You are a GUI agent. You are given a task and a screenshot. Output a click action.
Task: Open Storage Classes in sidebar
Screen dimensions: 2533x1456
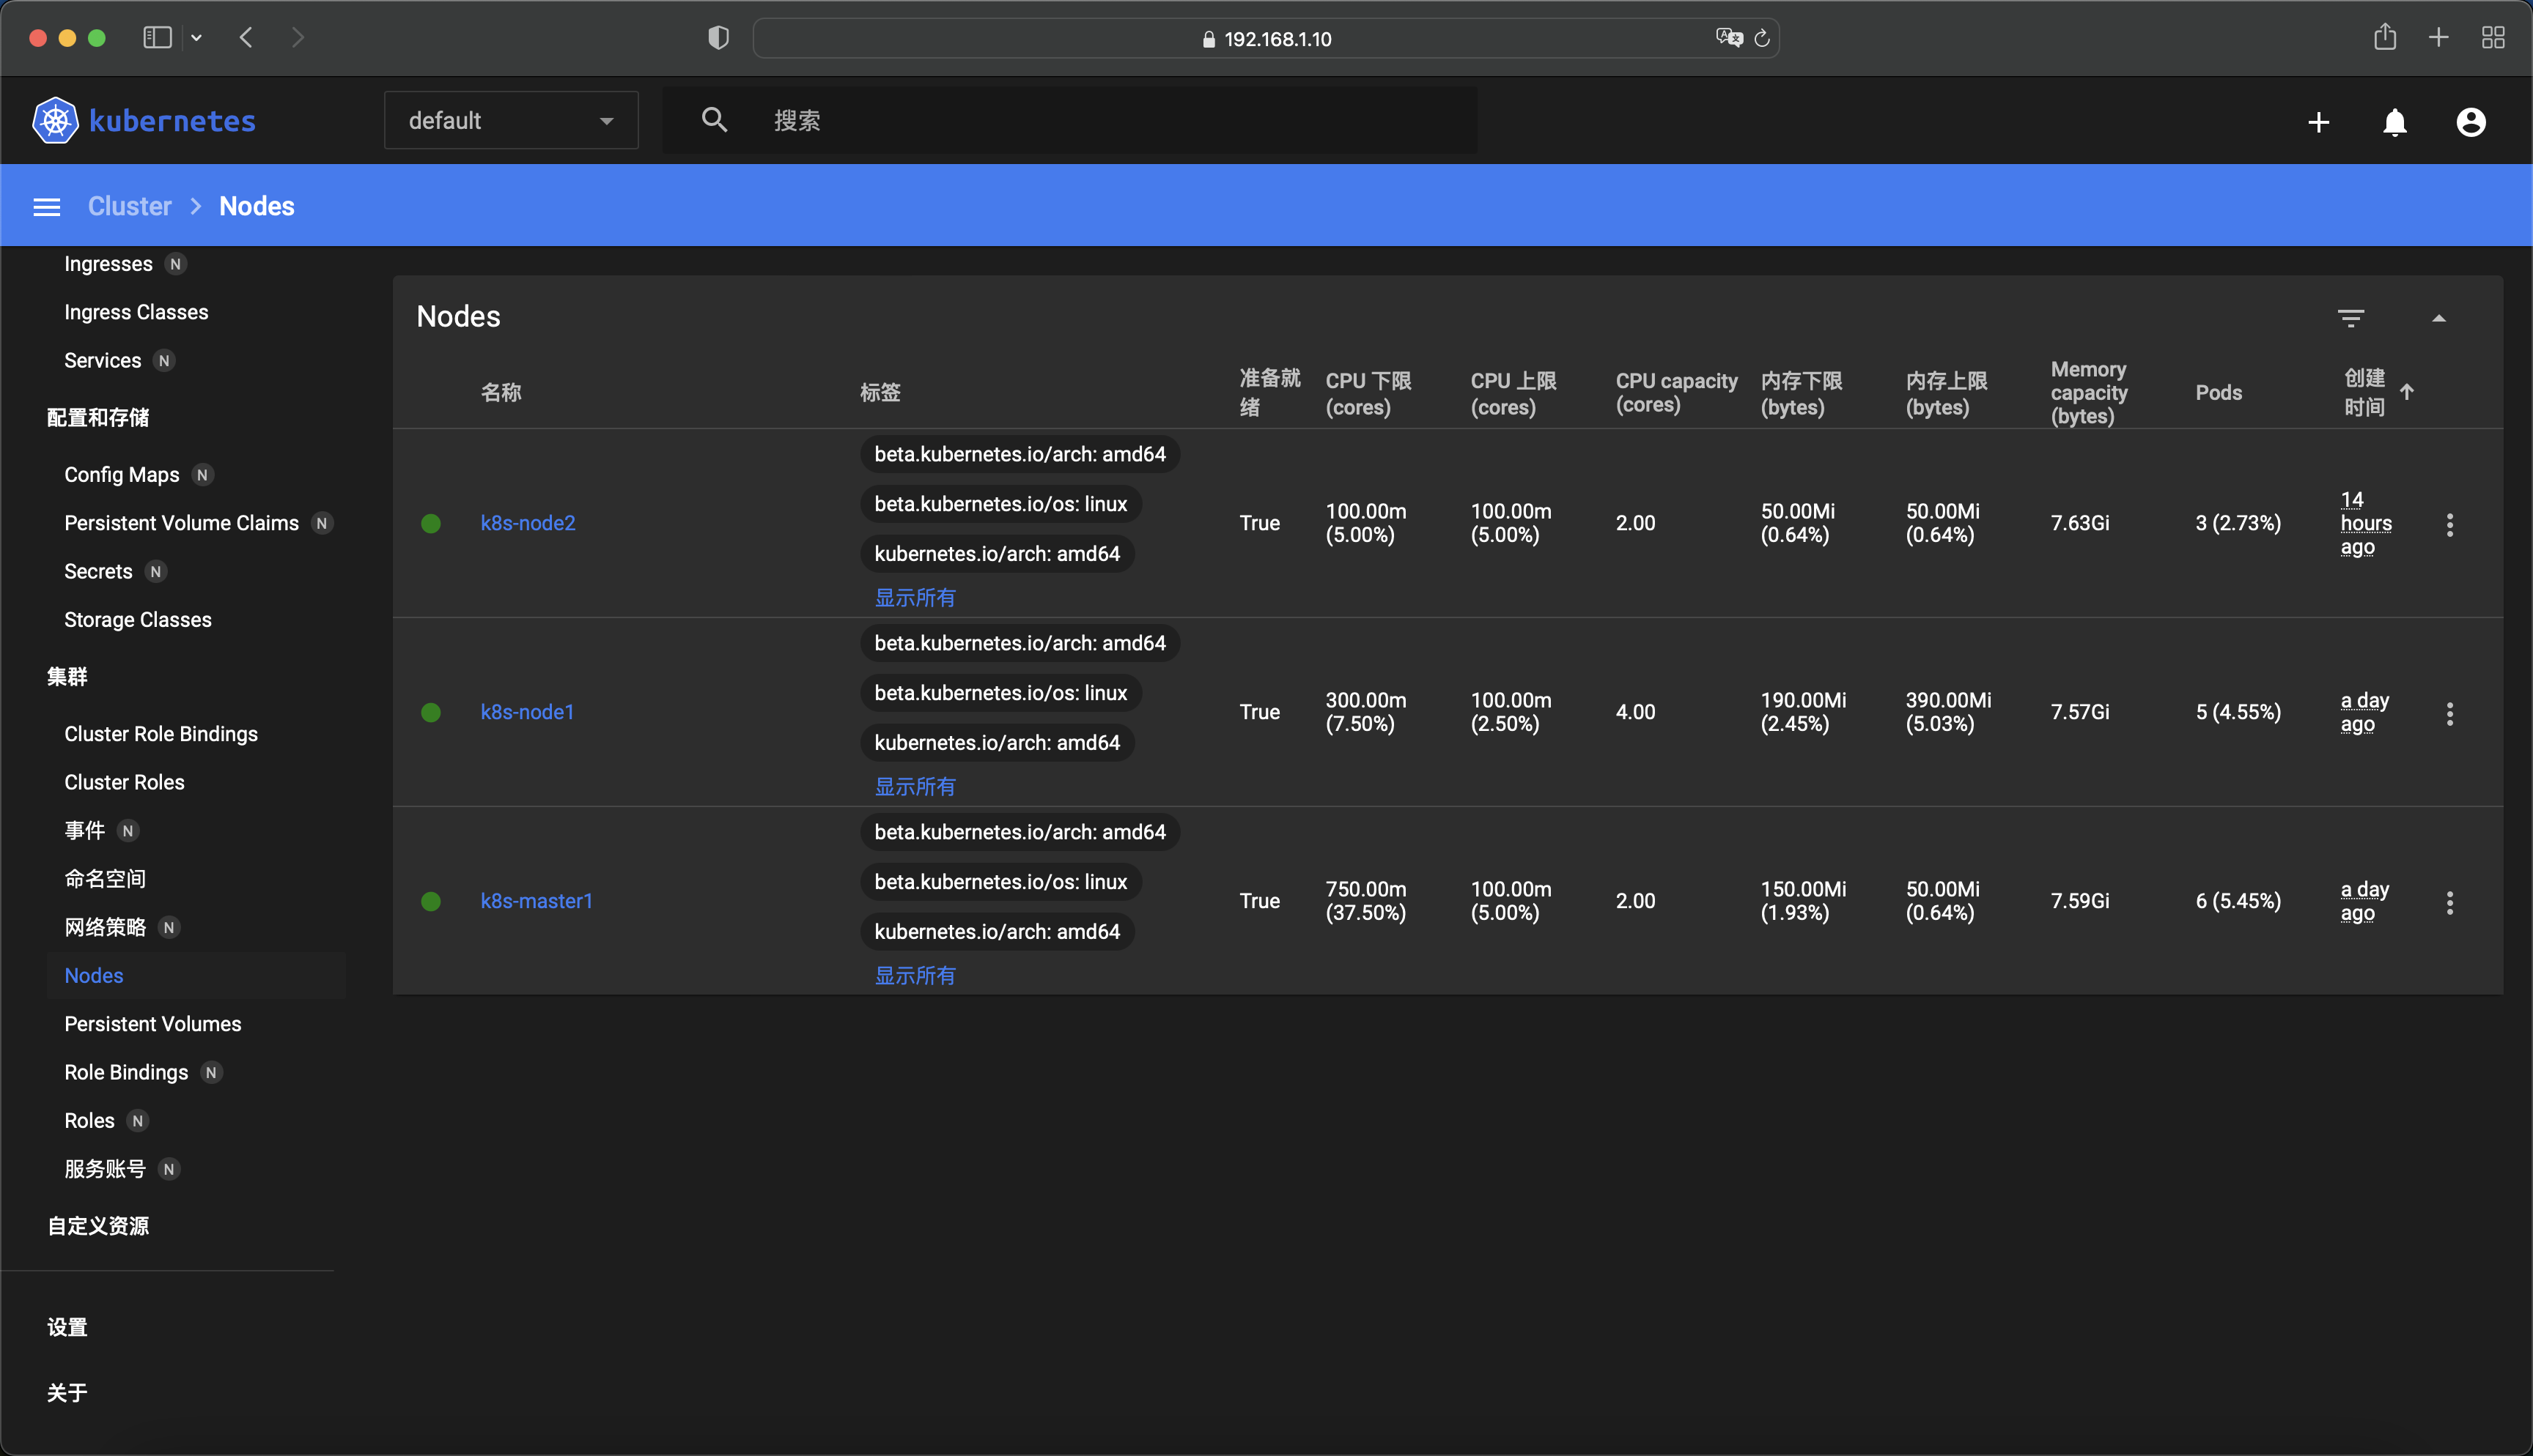pos(137,620)
